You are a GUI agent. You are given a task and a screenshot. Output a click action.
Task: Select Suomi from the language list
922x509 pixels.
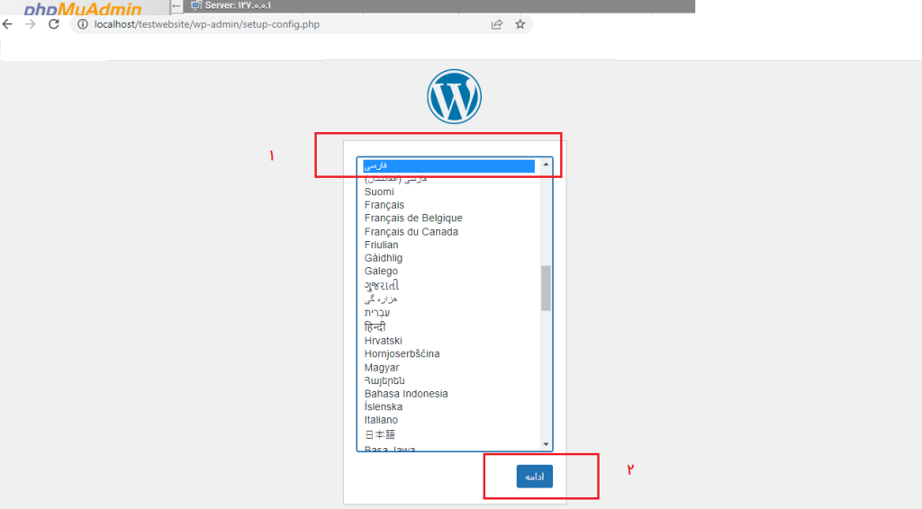coord(379,192)
